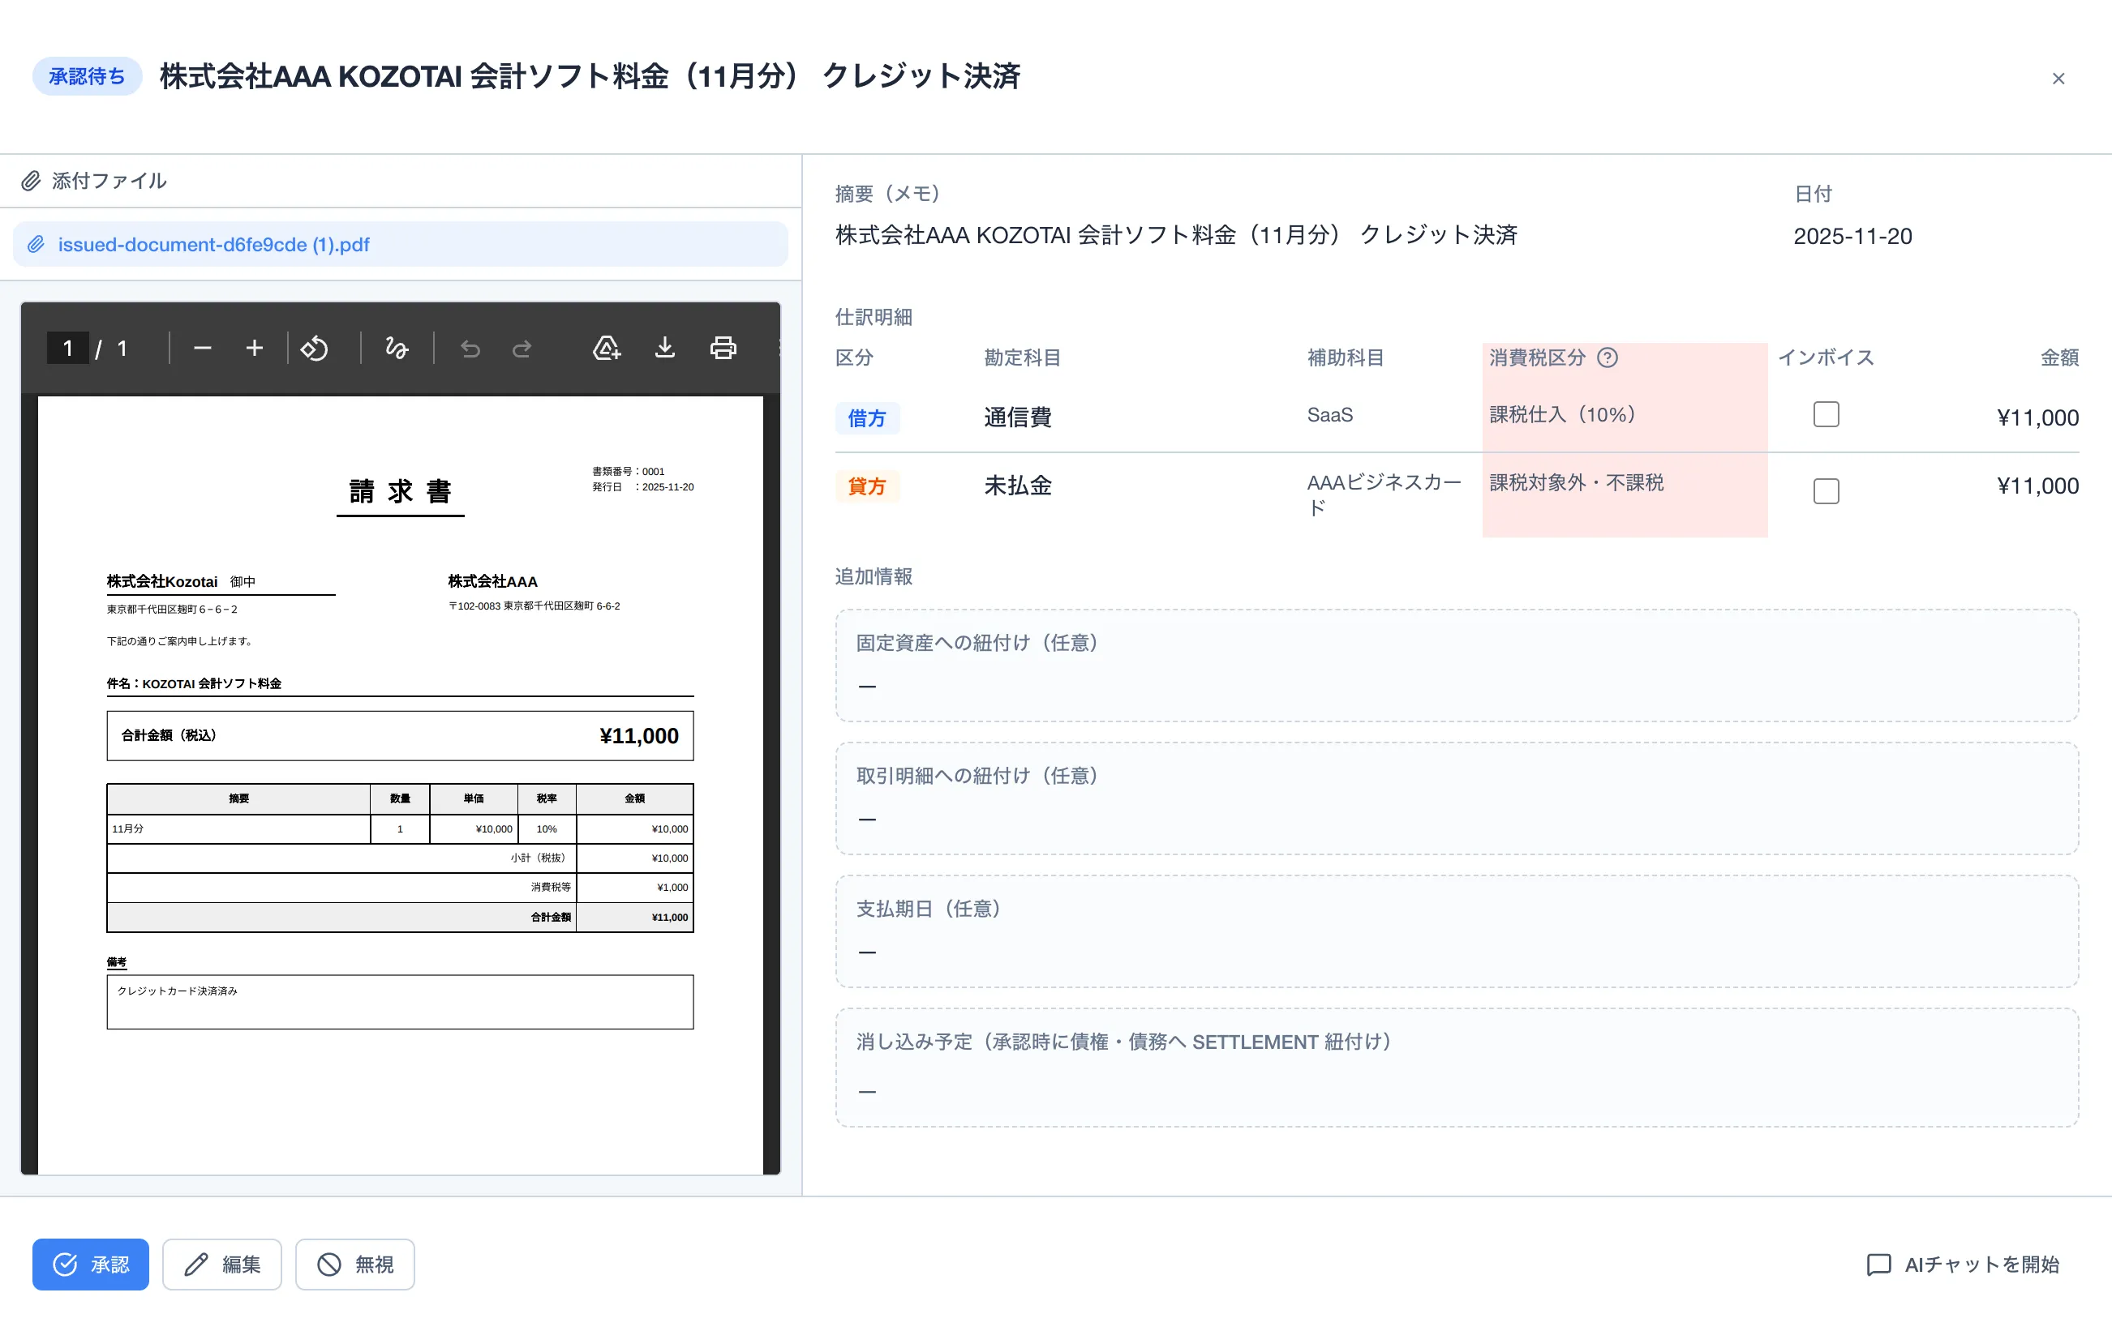
Task: Download the PDF file
Action: click(665, 348)
